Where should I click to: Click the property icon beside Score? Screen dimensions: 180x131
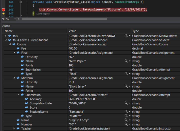(x=26, y=107)
